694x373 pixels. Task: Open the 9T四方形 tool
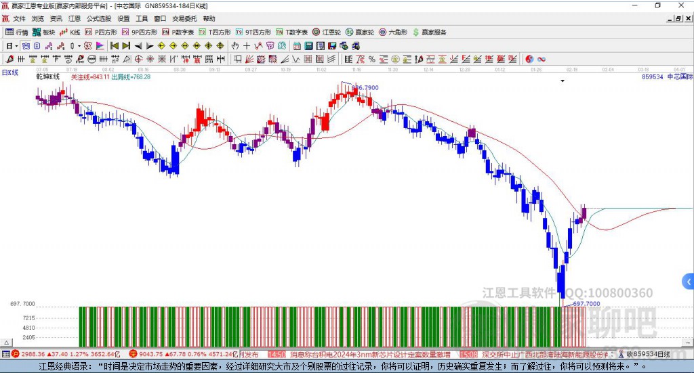253,32
